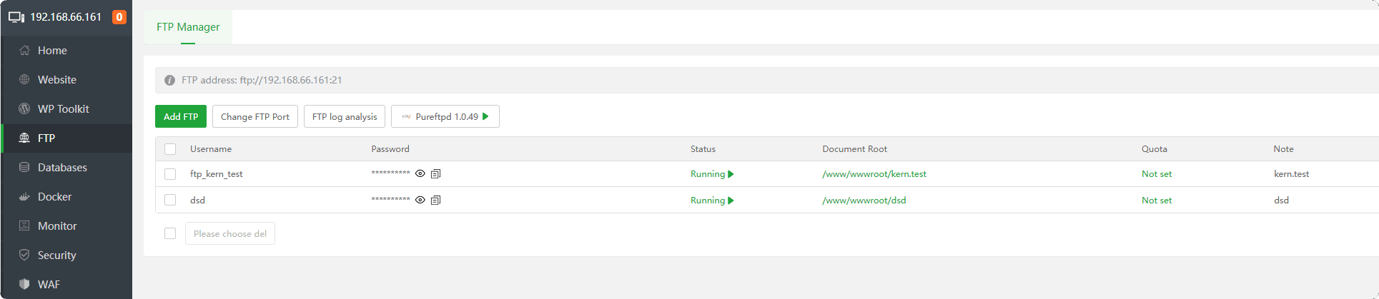Navigate to the WAF section
This screenshot has width=1379, height=299.
pyautogui.click(x=49, y=285)
